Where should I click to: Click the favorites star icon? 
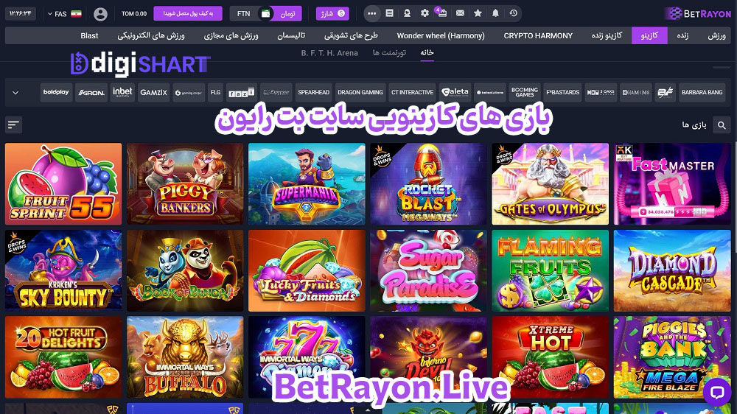pyautogui.click(x=478, y=13)
